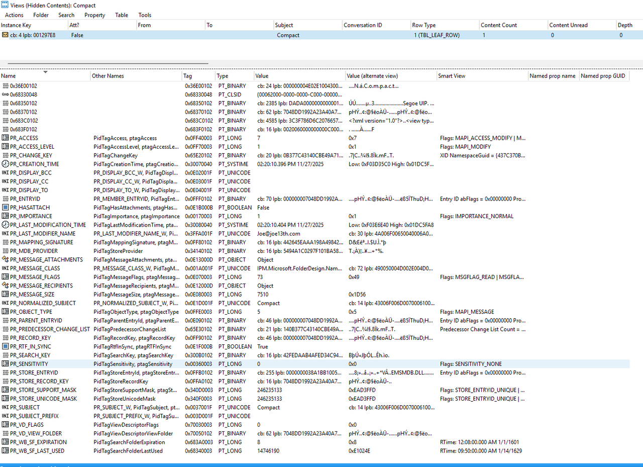Viewport: 643px width, 467px height.
Task: Select the PR_WB_SF_EXPIRATION property row
Action: tap(314, 442)
